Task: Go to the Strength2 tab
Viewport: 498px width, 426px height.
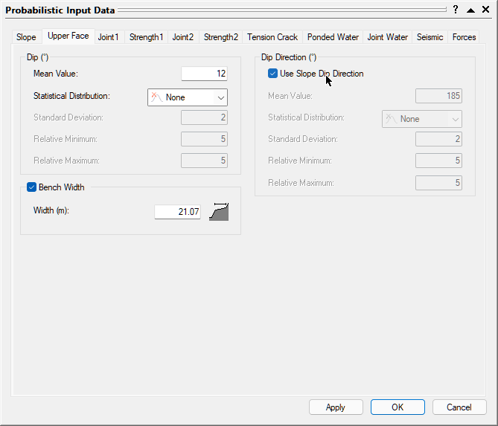Action: pyautogui.click(x=221, y=37)
